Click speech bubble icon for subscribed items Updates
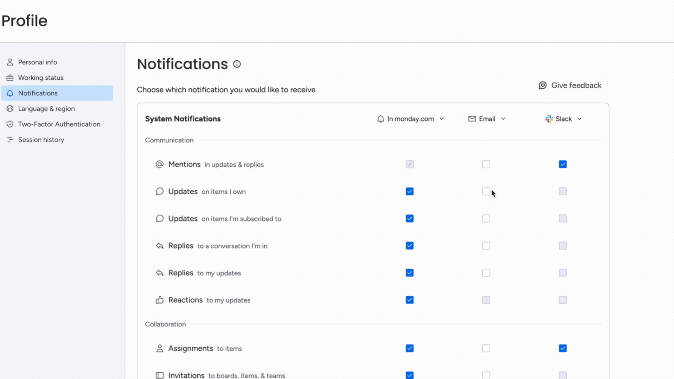This screenshot has height=379, width=674. coord(159,218)
